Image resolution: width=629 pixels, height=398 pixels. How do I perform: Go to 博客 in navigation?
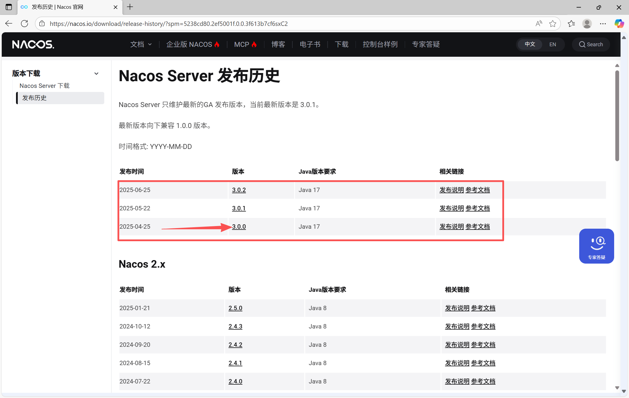(x=278, y=45)
